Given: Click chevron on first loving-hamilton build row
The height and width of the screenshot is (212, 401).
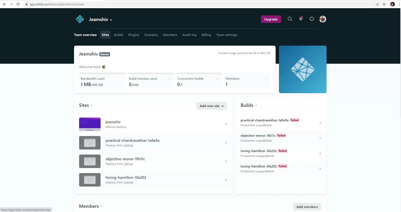Looking at the screenshot, I should 320,153.
